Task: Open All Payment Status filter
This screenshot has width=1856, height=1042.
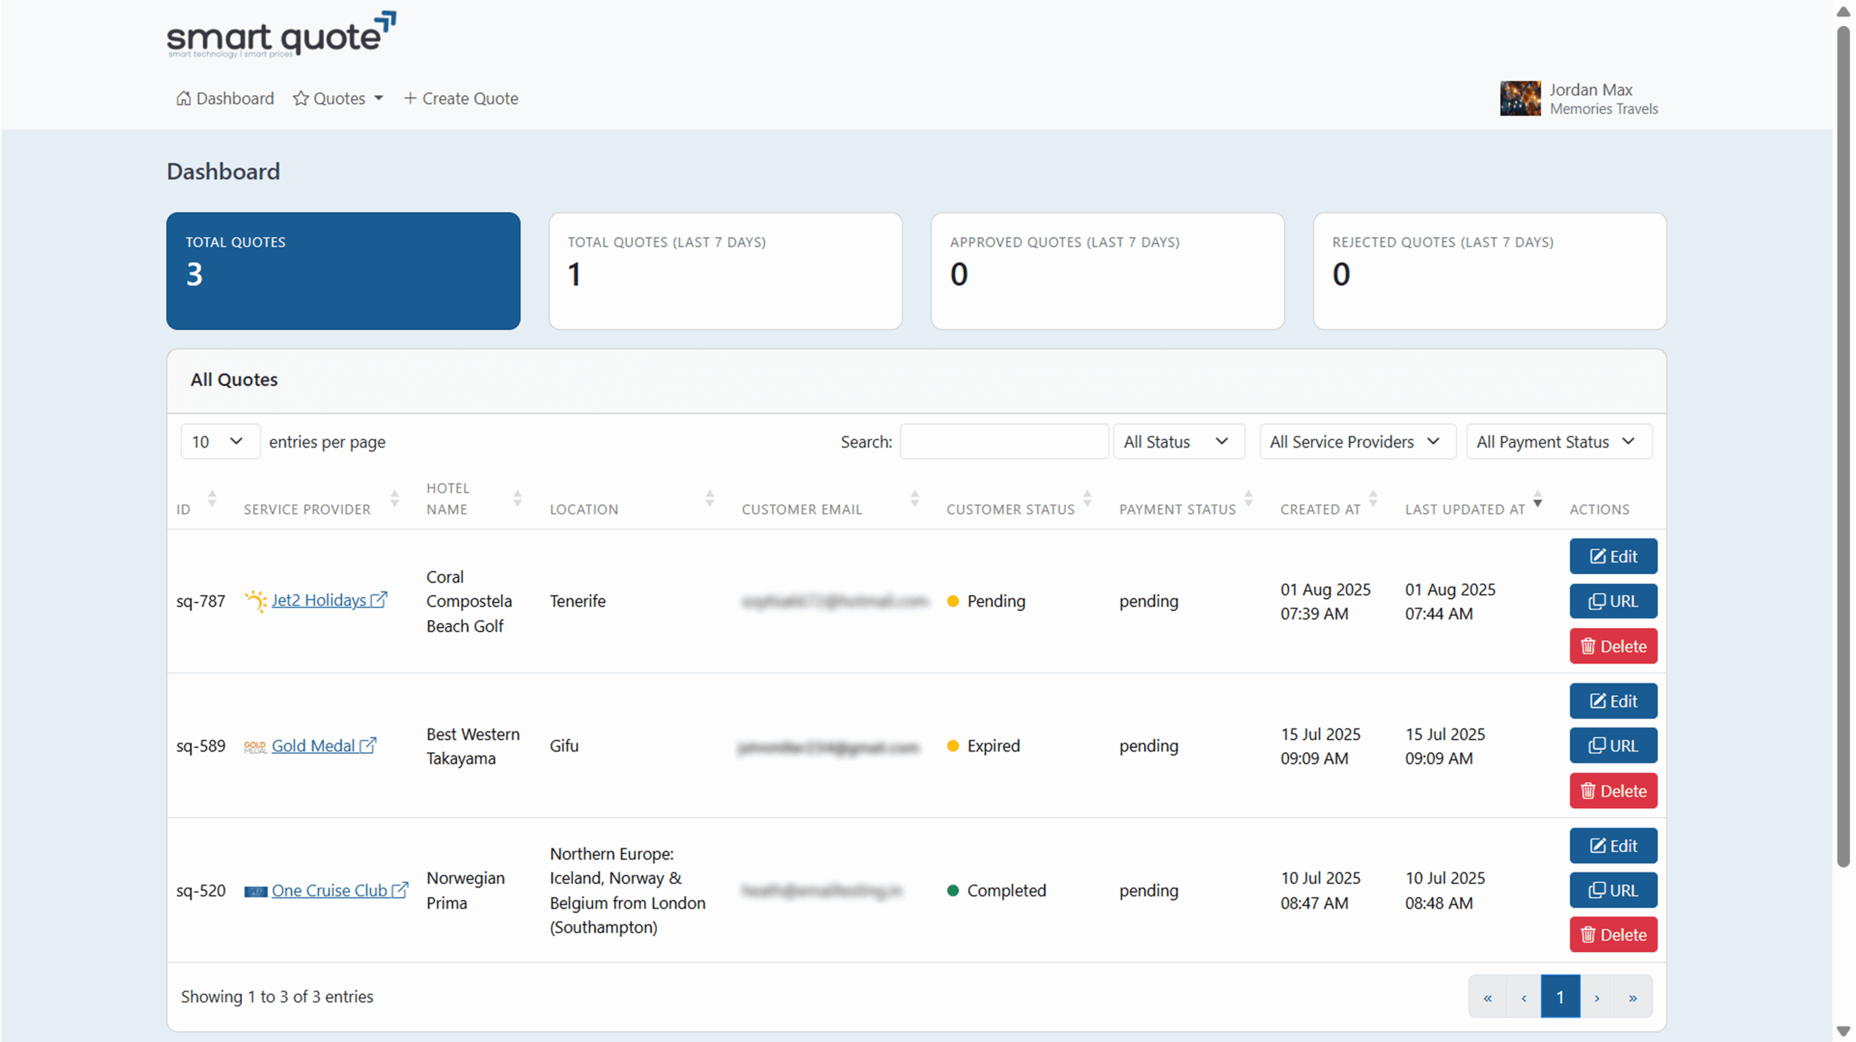Action: (x=1559, y=441)
